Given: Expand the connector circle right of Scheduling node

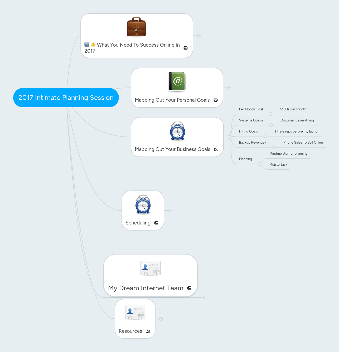Looking at the screenshot, I should click(x=169, y=211).
